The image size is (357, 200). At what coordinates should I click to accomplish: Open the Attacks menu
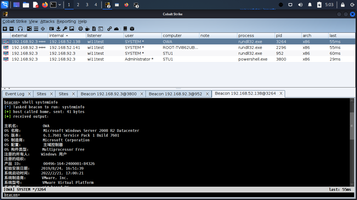point(47,21)
